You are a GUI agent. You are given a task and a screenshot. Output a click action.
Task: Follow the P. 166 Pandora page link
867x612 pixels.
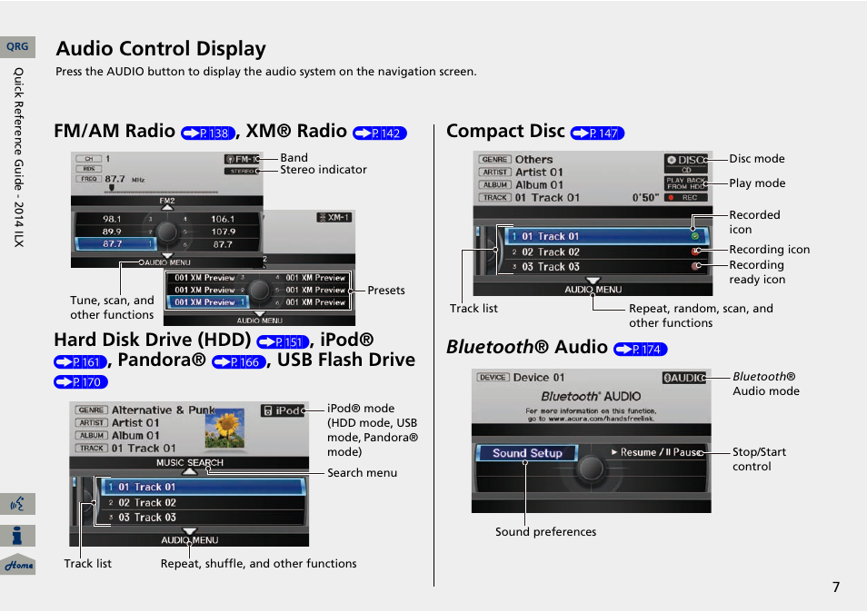click(239, 361)
